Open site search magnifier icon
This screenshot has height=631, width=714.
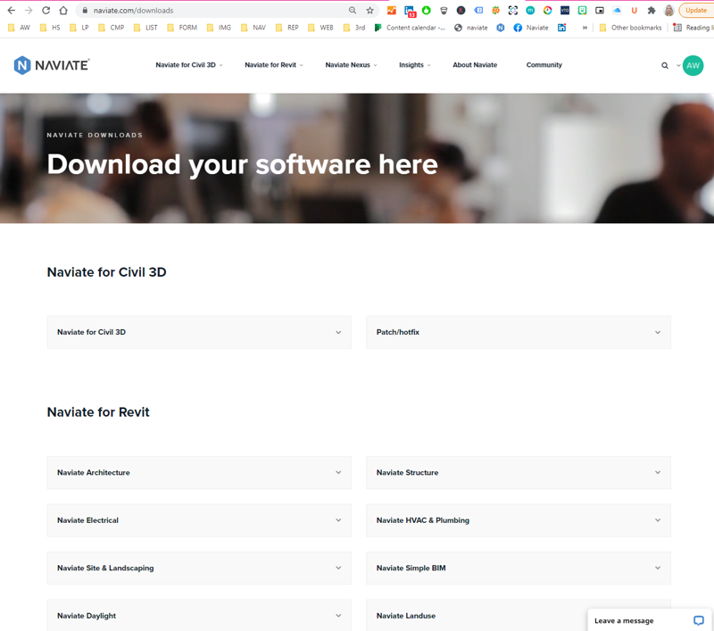(665, 65)
